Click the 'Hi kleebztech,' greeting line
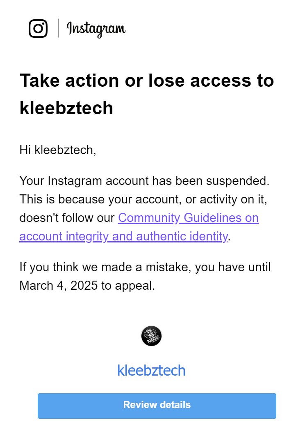 coord(58,150)
